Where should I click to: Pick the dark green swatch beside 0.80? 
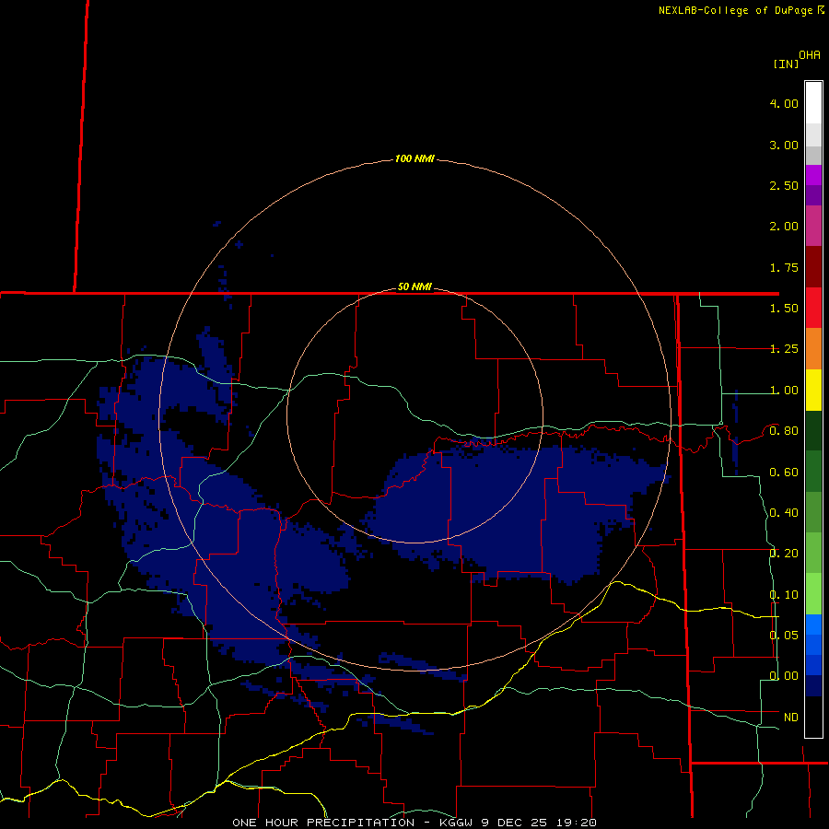tap(813, 430)
